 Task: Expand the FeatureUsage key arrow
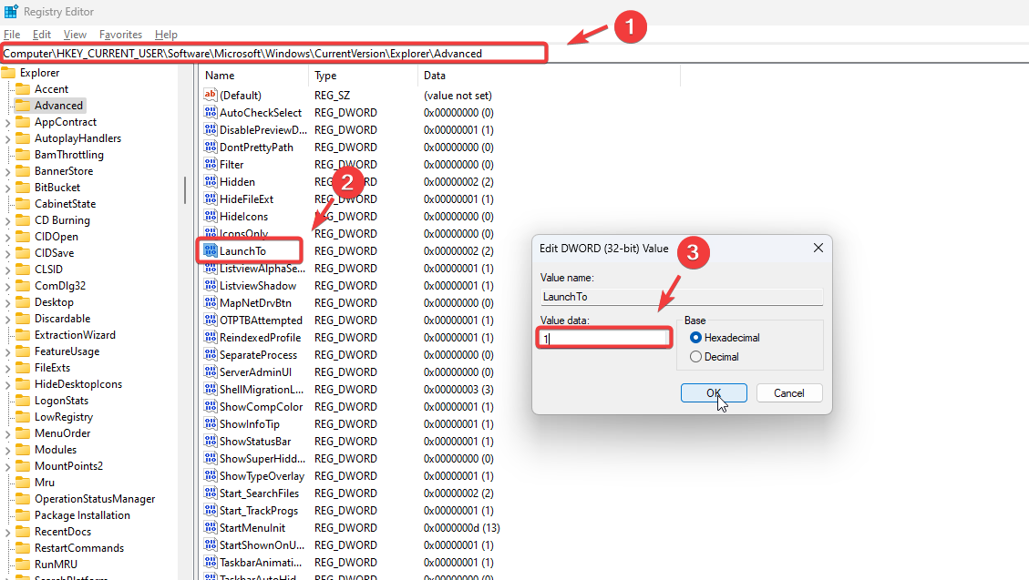pos(7,352)
